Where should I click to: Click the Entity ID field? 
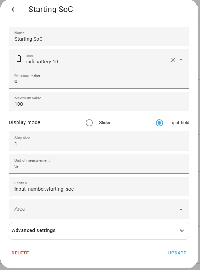tap(99, 186)
